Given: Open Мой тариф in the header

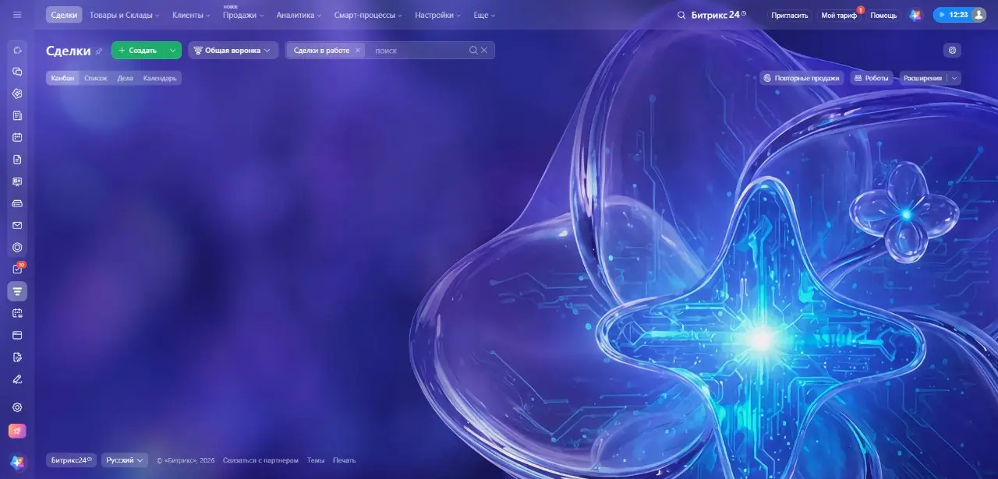Looking at the screenshot, I should click(839, 15).
